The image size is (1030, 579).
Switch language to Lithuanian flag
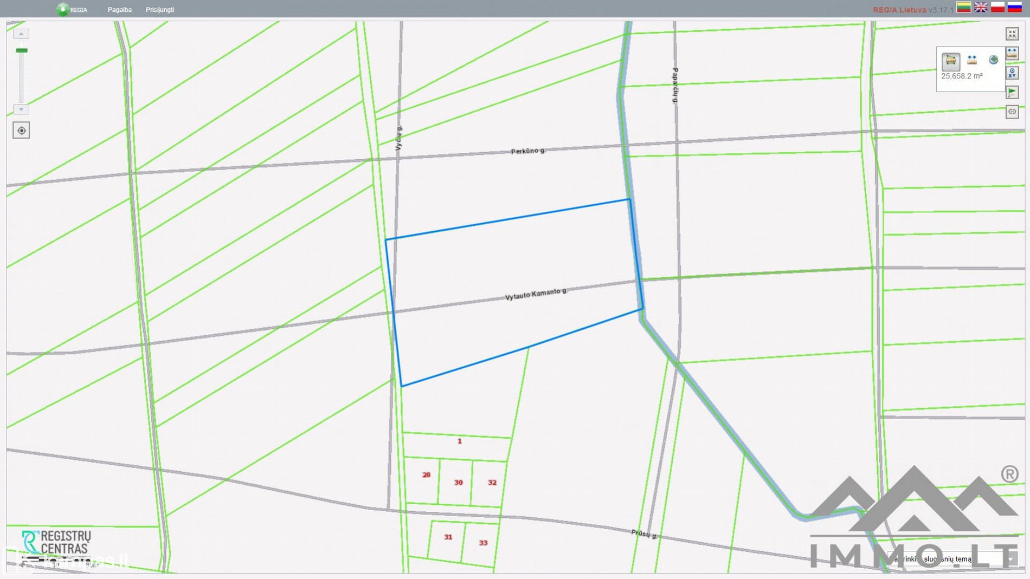(963, 7)
